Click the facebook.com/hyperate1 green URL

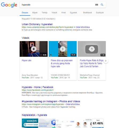point(38,90)
